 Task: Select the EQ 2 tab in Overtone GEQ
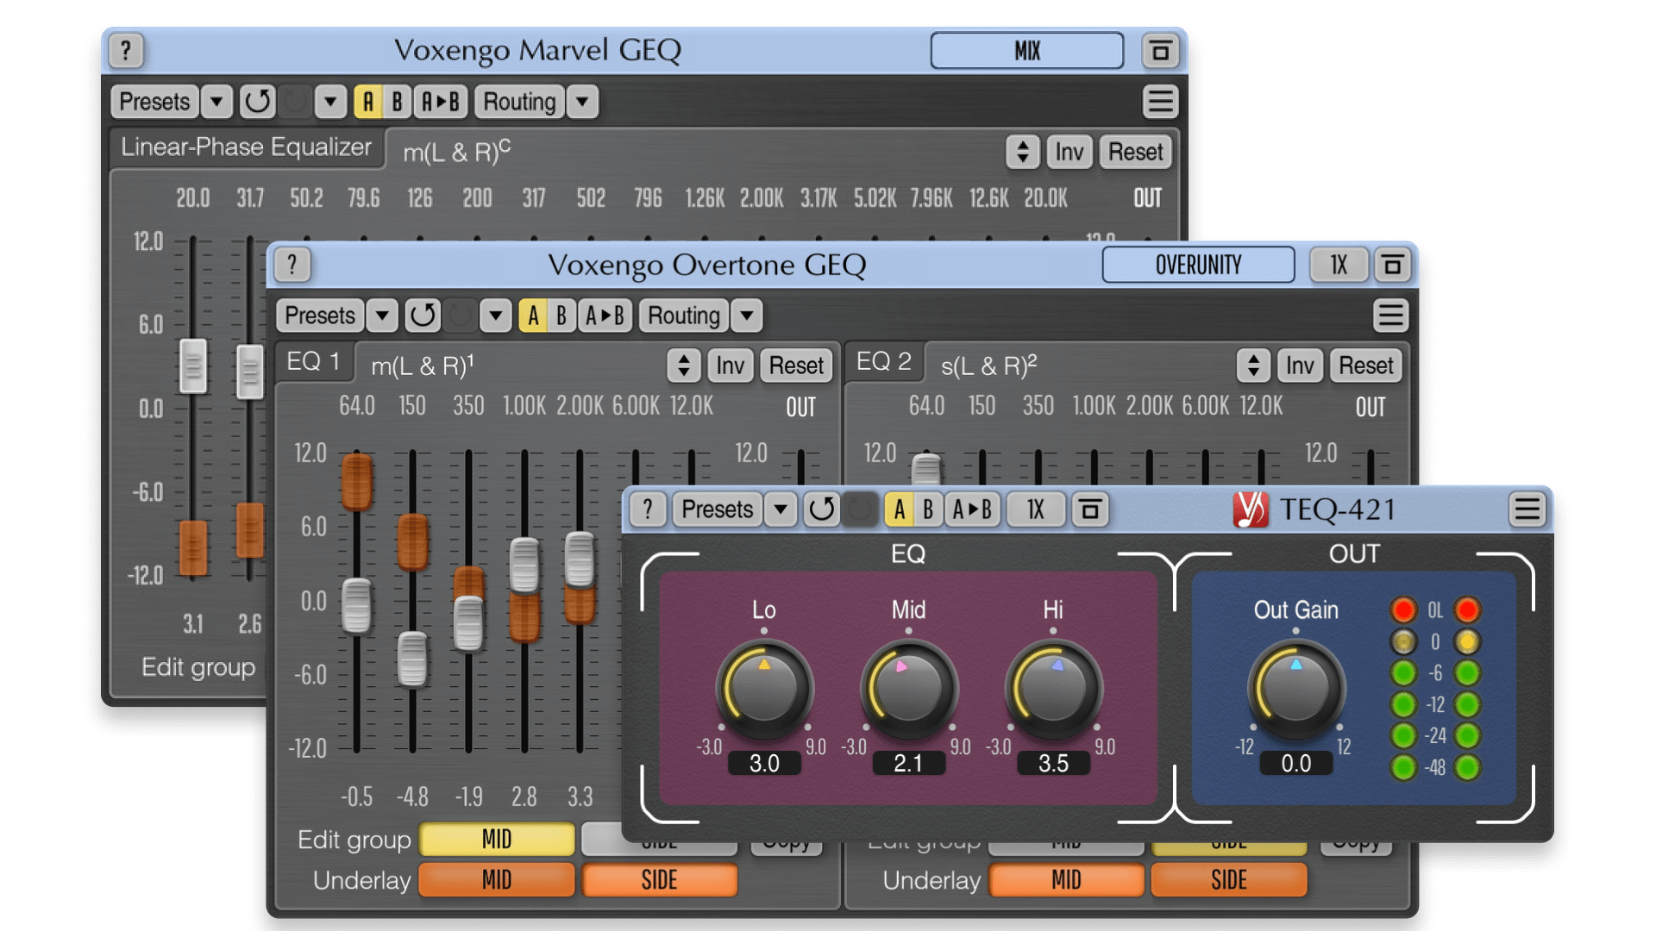pos(884,362)
